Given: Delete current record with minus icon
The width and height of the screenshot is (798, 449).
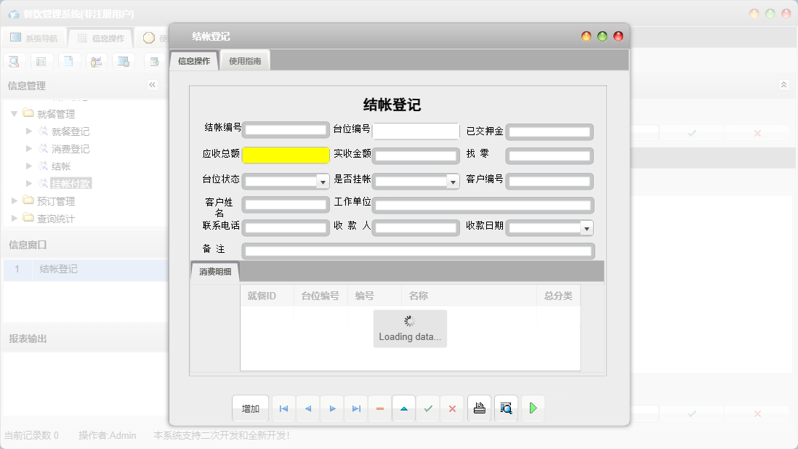Looking at the screenshot, I should click(379, 408).
